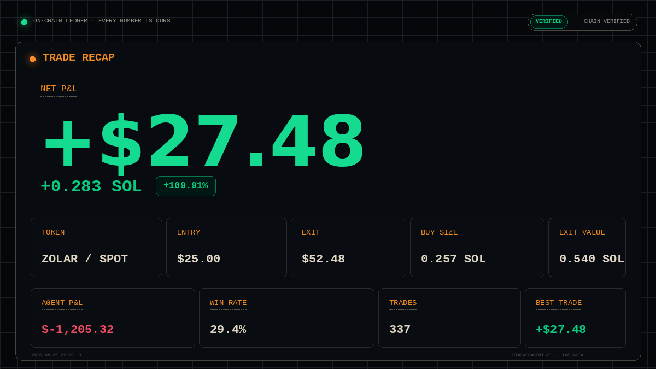656x369 pixels.
Task: Click the 0.257 SOL buy size
Action: point(453,259)
